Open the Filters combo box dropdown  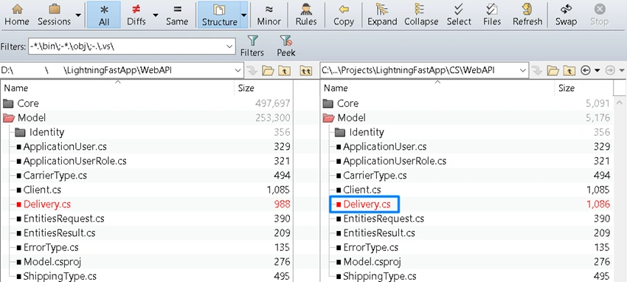tap(230, 47)
